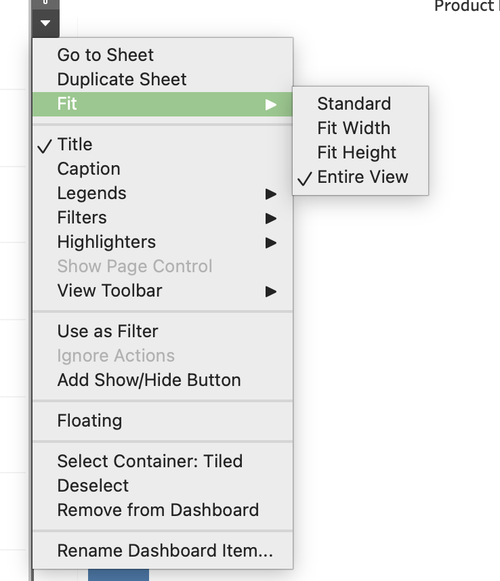500x581 pixels.
Task: Enable Caption for the sheet
Action: pyautogui.click(x=88, y=169)
